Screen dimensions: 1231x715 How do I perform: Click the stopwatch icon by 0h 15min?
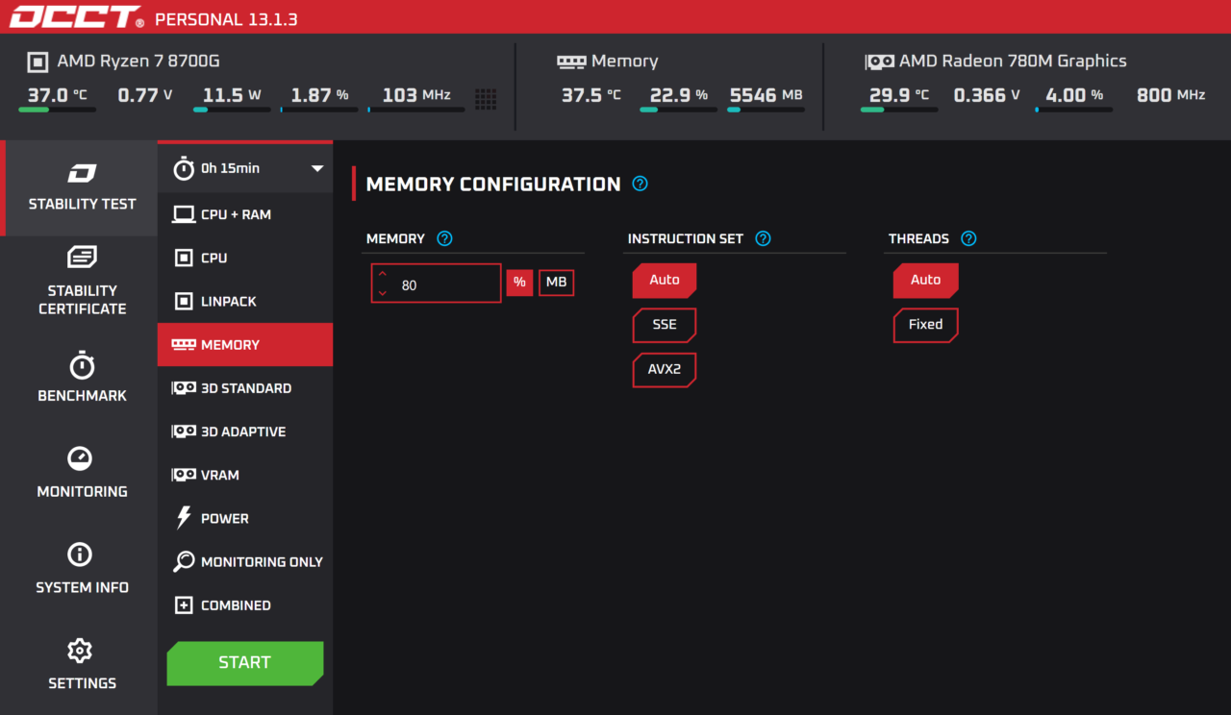[183, 168]
